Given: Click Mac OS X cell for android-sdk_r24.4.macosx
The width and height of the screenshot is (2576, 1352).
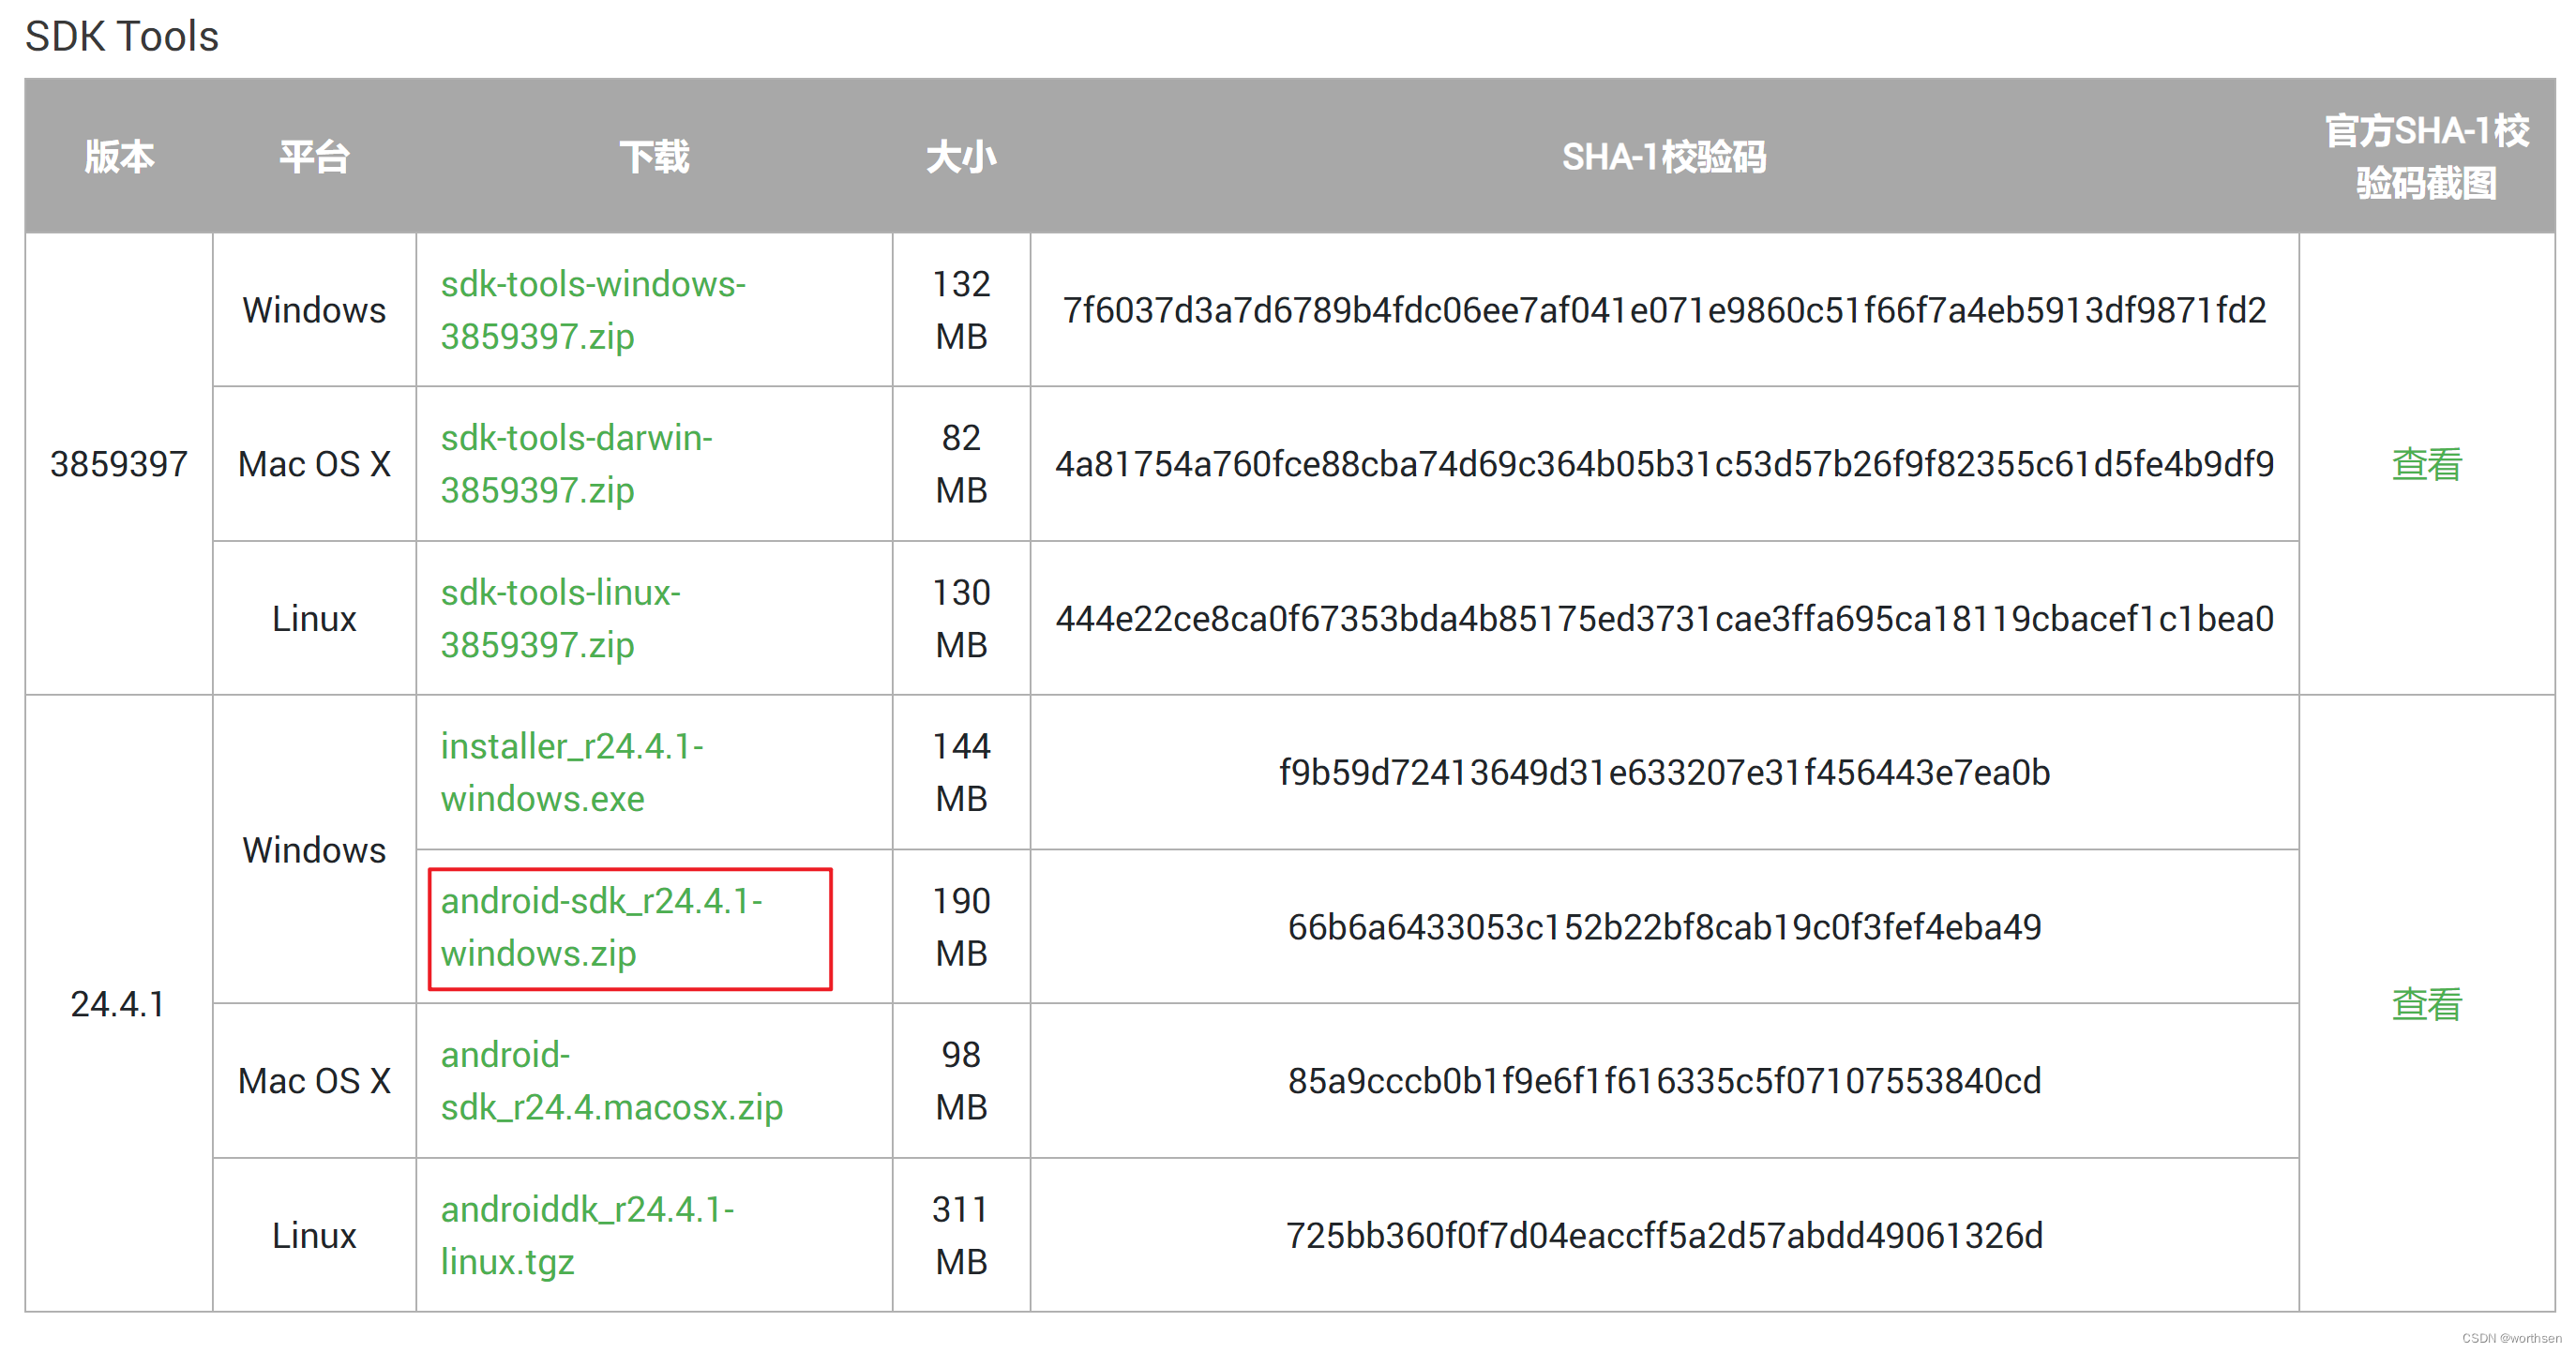Looking at the screenshot, I should pyautogui.click(x=314, y=1081).
